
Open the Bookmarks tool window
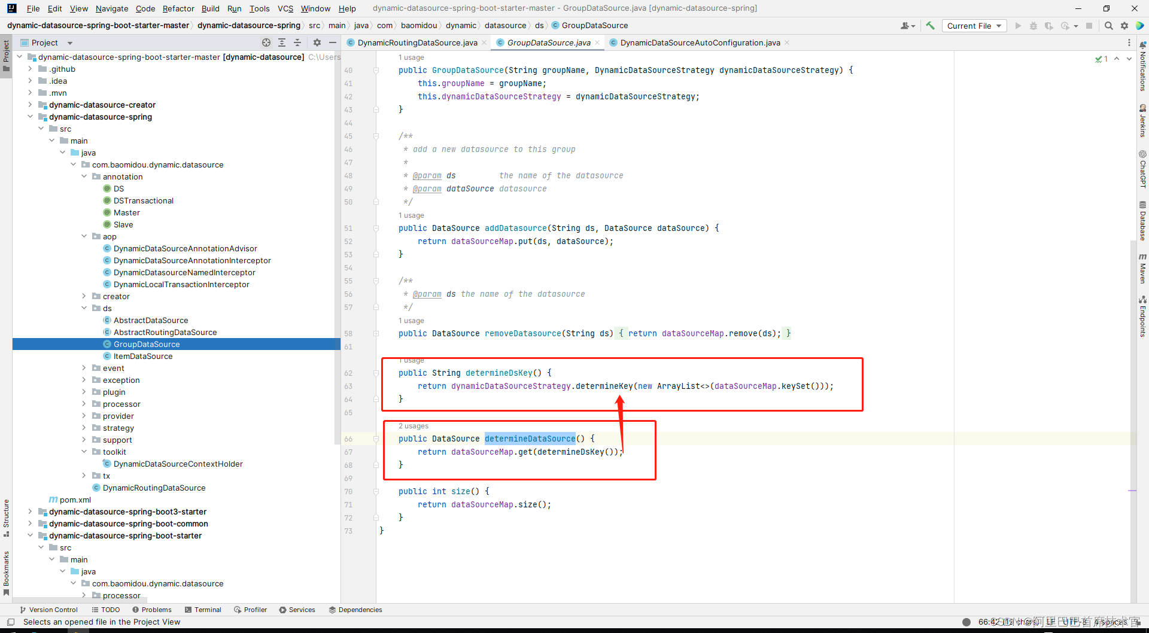[x=6, y=573]
